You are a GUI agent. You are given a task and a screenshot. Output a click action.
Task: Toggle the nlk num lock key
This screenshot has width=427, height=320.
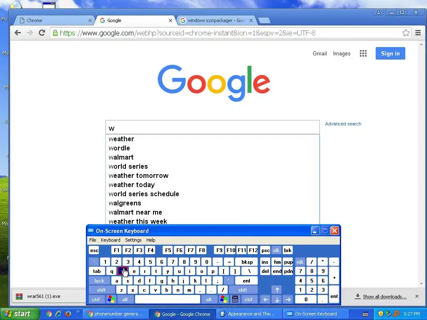point(300,262)
